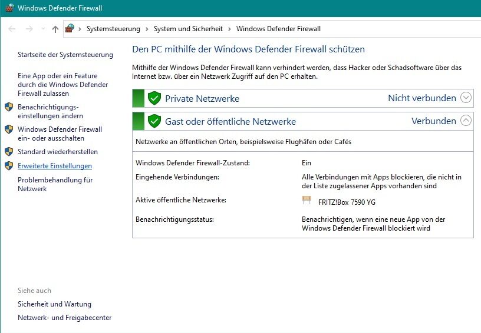481x333 pixels.
Task: Select System und Sicherheit in the breadcrumb
Action: 188,29
